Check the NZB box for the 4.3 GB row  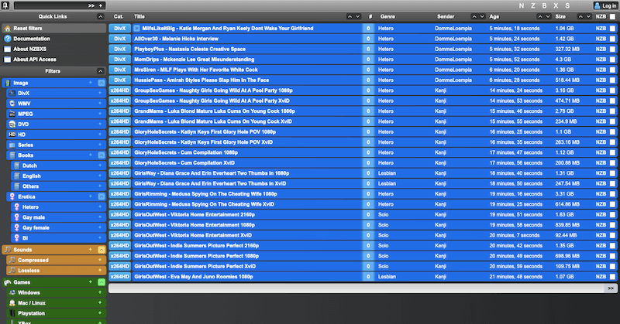[612, 59]
